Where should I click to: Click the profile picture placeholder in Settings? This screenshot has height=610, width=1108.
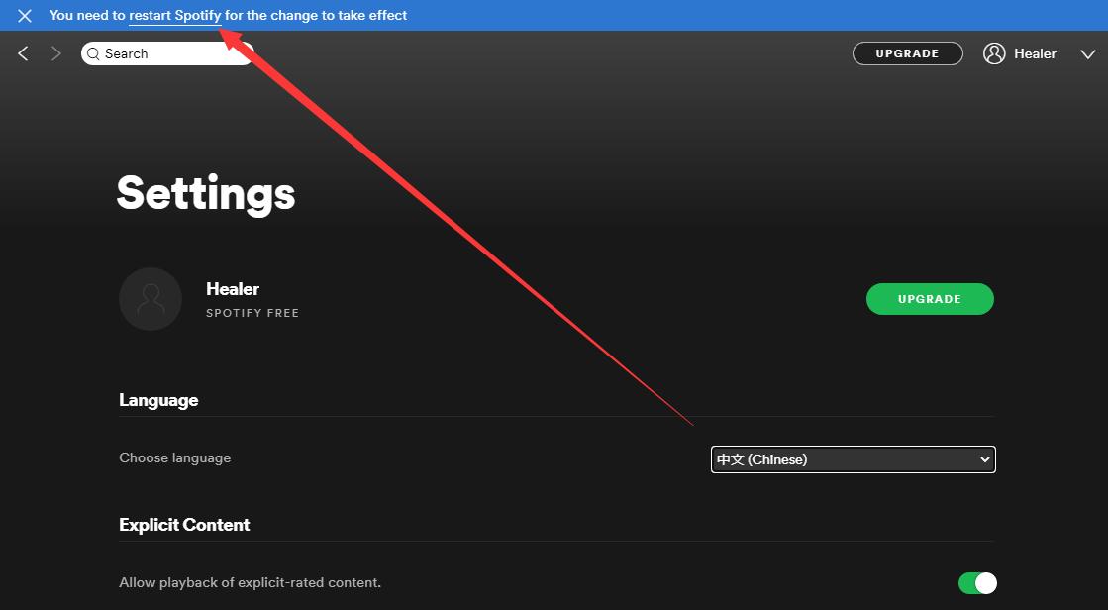151,299
